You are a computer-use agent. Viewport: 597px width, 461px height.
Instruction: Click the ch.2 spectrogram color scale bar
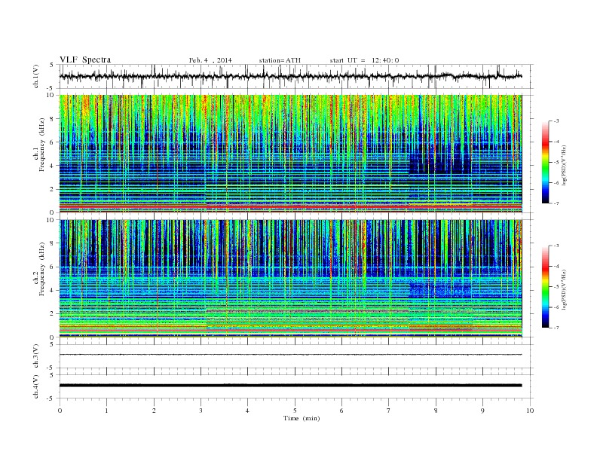point(545,286)
